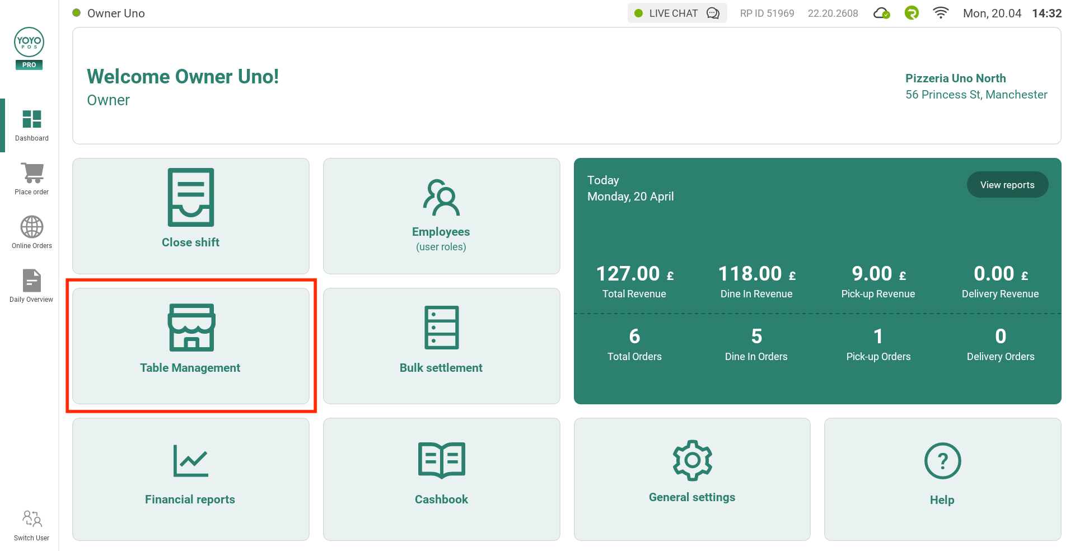Open Employees (user roles) tile
Viewport: 1075px width, 551px height.
441,216
